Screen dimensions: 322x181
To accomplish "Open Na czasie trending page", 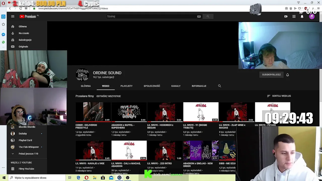I will 27,33.
